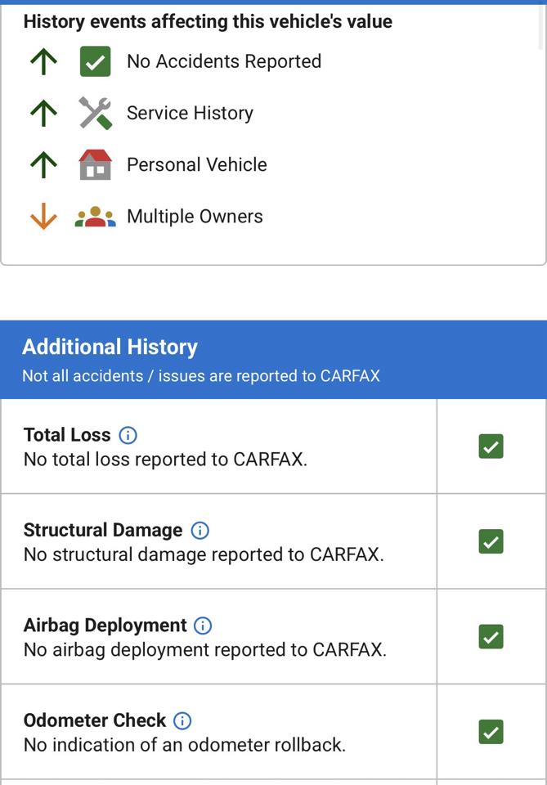Click the green up arrow beside No Accidents
Viewport: 547px width, 785px height.
43,62
